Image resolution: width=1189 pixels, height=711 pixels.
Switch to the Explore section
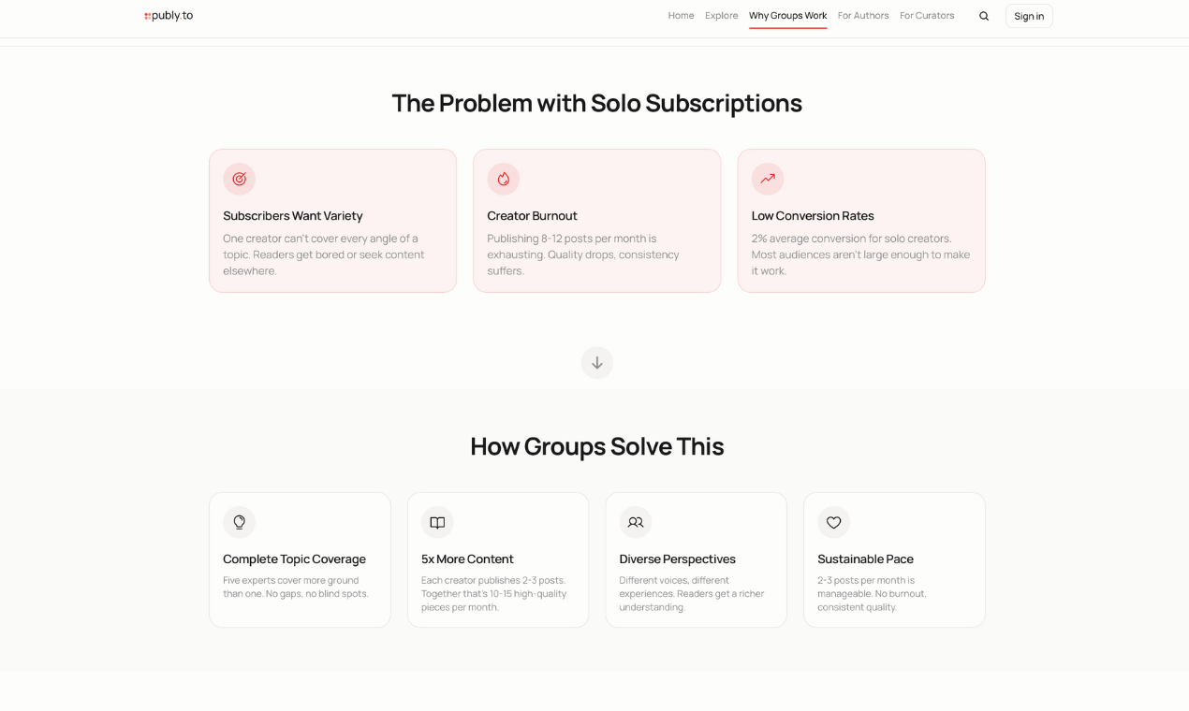[721, 16]
